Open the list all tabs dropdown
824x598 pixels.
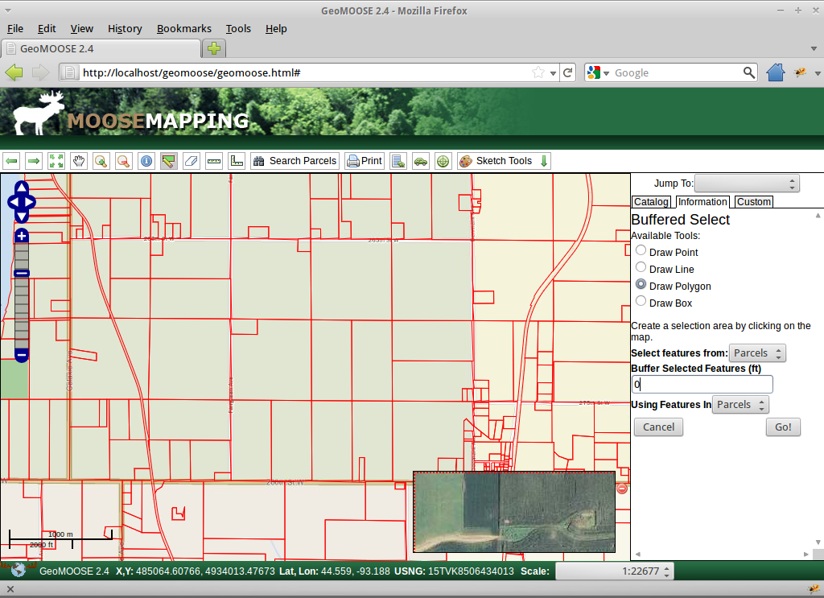[x=814, y=49]
